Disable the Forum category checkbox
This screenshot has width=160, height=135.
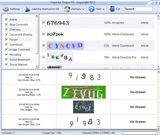pos(6,40)
